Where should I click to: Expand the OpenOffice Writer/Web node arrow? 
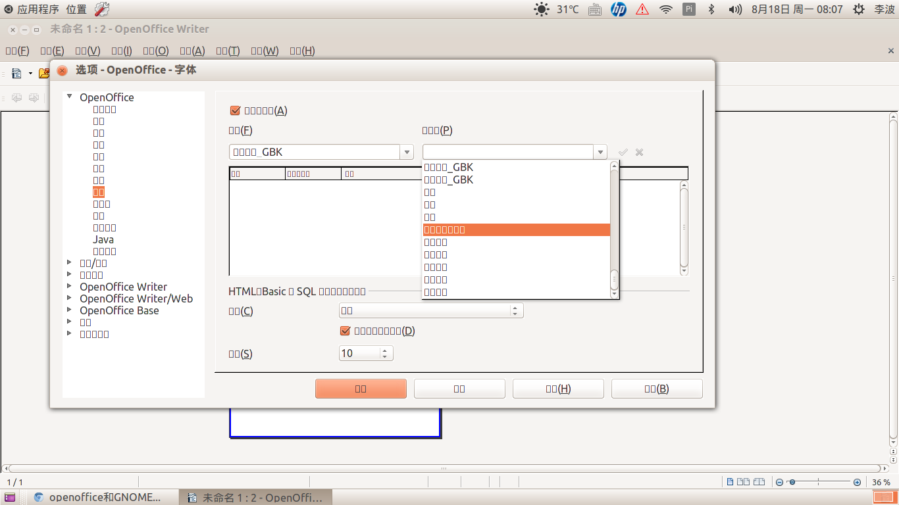(x=70, y=298)
